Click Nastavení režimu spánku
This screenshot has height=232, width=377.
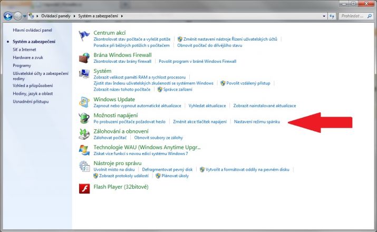257,122
